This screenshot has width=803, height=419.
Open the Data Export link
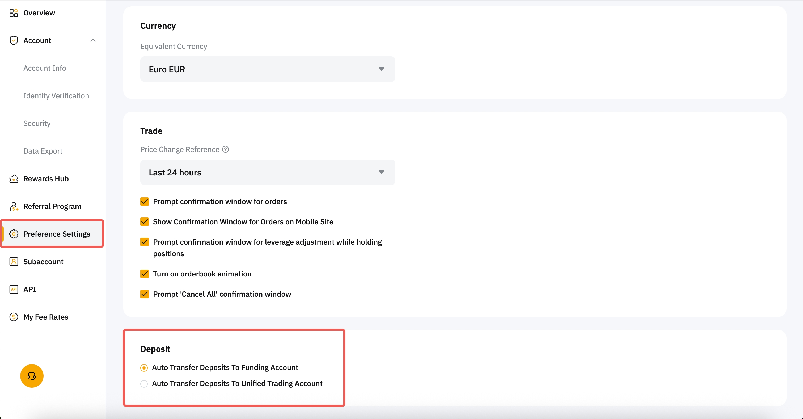(43, 151)
